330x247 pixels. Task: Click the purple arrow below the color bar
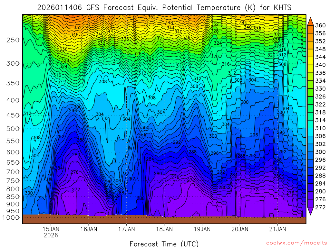311,211
